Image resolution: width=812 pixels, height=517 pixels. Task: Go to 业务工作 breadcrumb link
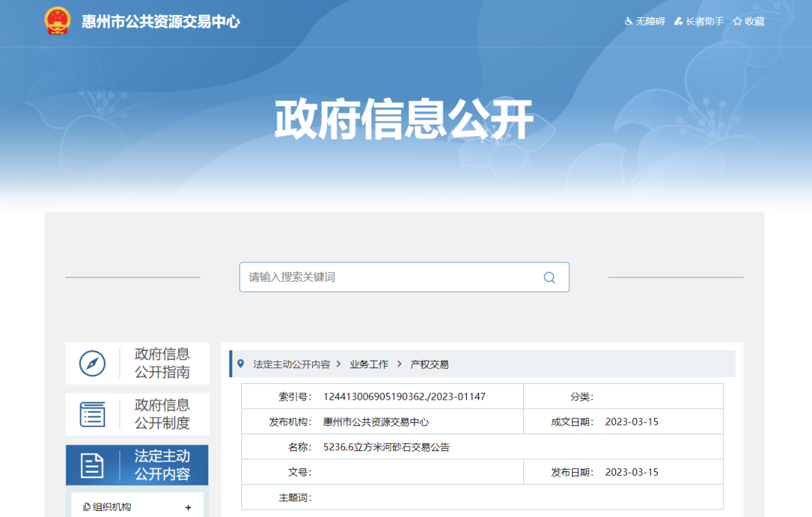tap(369, 364)
